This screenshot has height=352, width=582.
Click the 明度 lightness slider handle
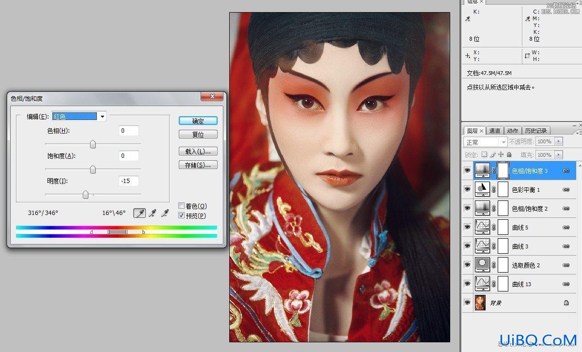tap(85, 195)
